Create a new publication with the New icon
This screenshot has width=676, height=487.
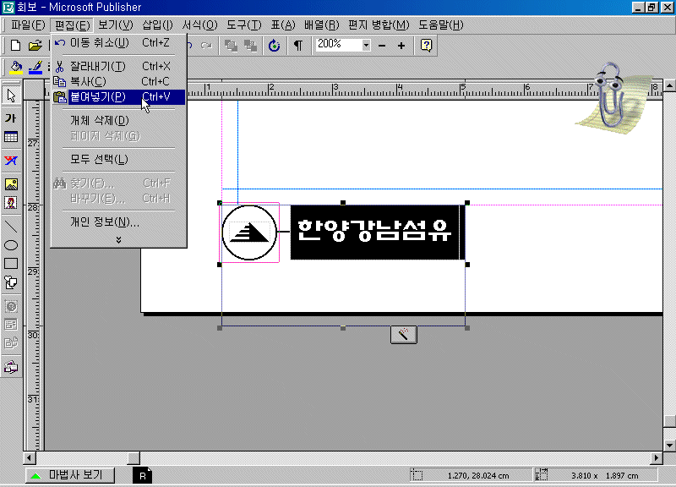tap(15, 46)
